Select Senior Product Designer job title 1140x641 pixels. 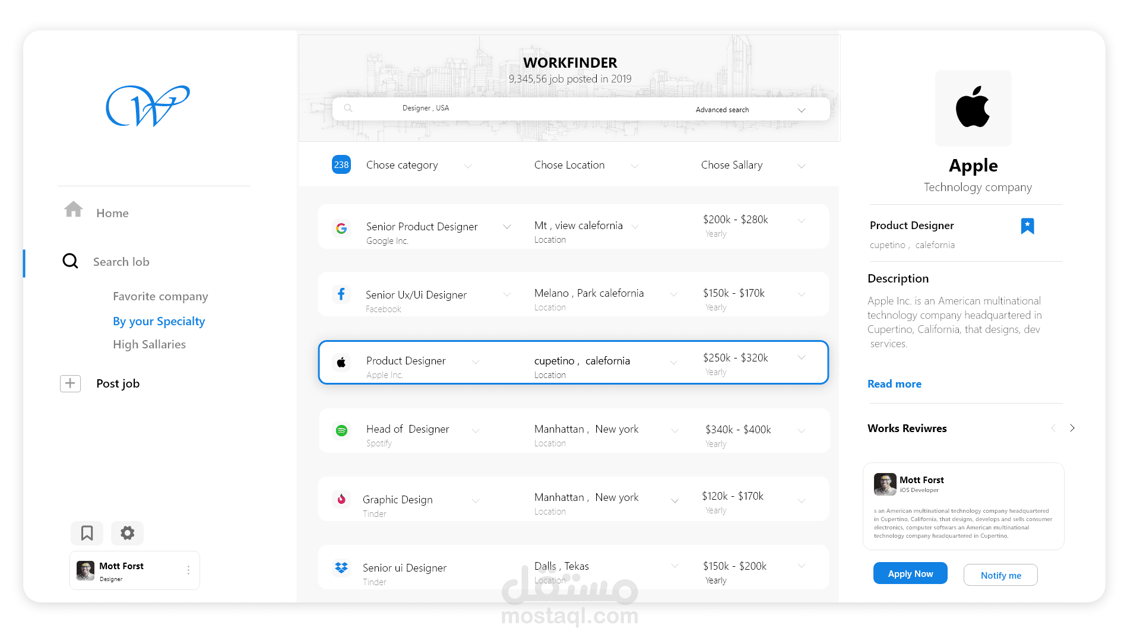(422, 227)
